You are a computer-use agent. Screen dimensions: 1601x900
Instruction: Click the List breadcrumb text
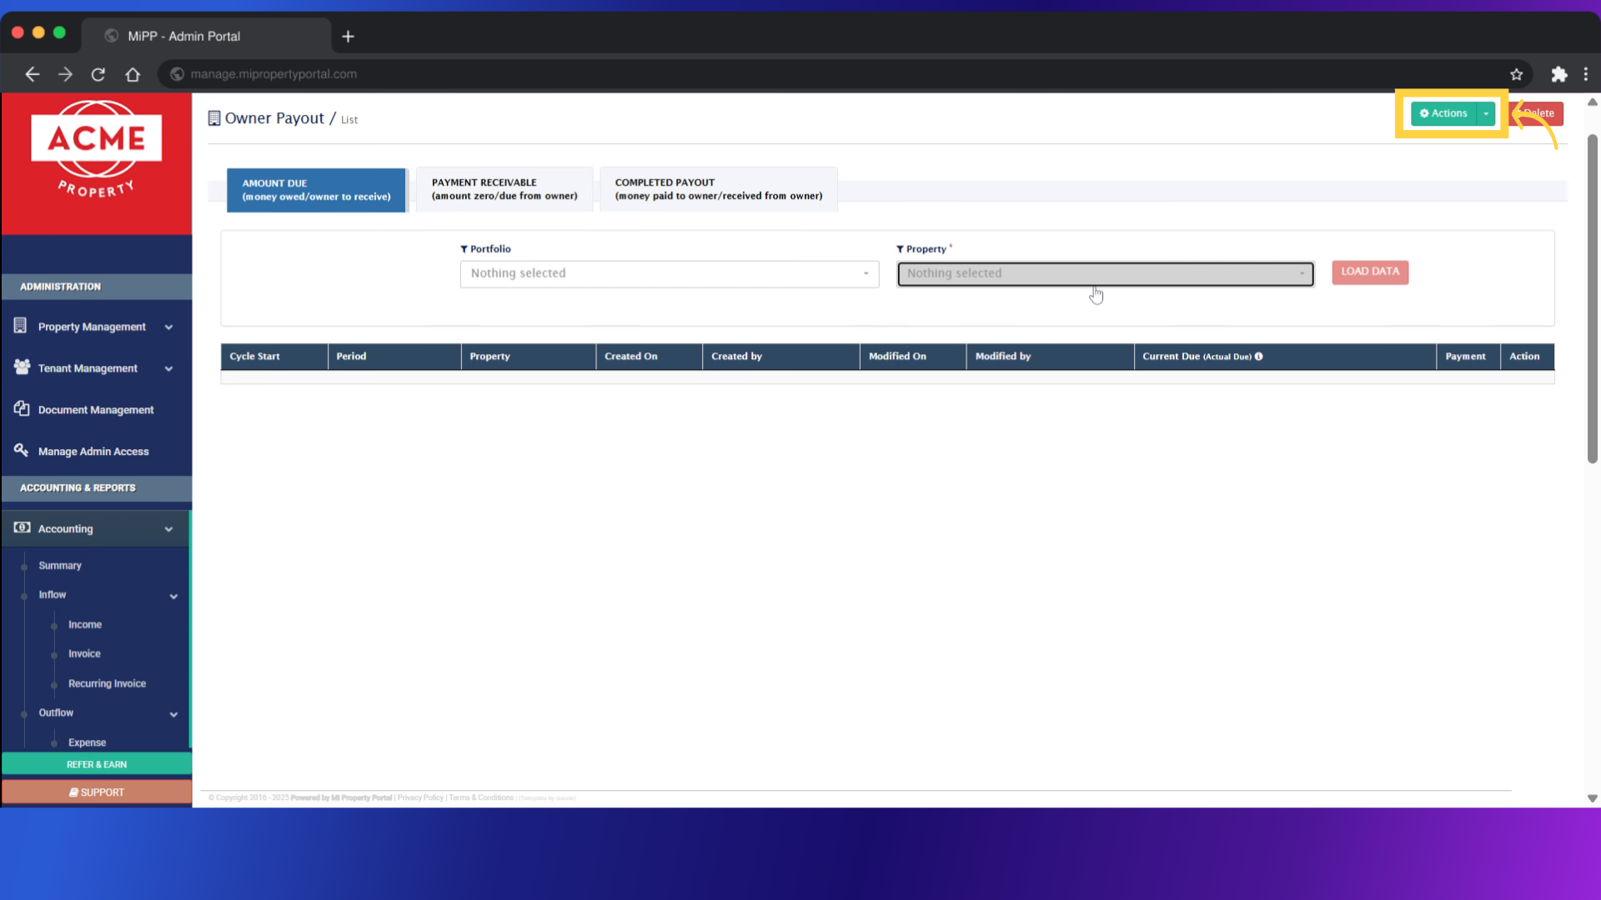pyautogui.click(x=349, y=120)
